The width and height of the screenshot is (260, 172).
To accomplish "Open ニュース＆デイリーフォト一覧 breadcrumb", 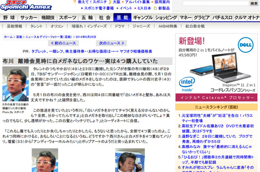I will [x=49, y=37].
